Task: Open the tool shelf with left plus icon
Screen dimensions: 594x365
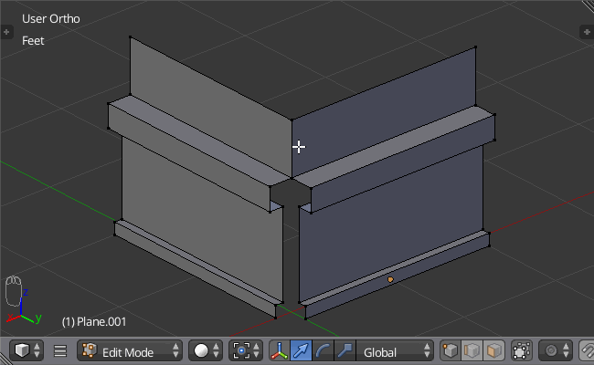Action: coord(6,32)
